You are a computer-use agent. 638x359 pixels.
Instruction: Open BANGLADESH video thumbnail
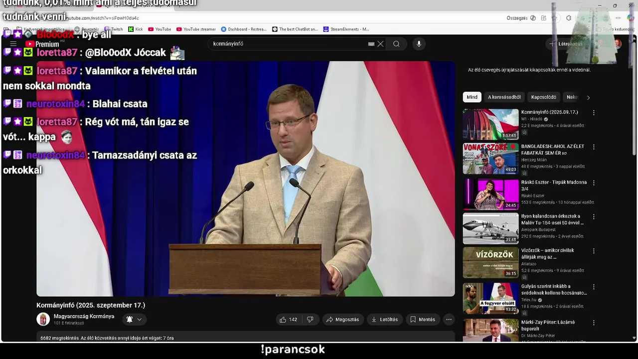[x=490, y=159]
